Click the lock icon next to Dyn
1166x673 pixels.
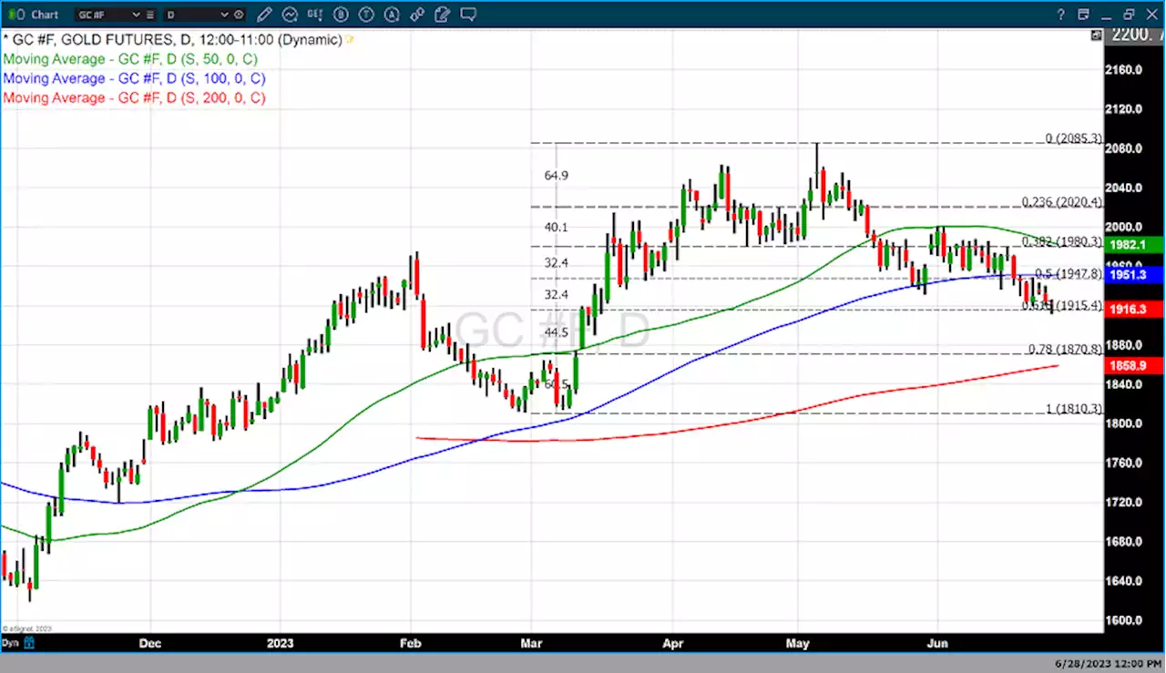[x=29, y=644]
